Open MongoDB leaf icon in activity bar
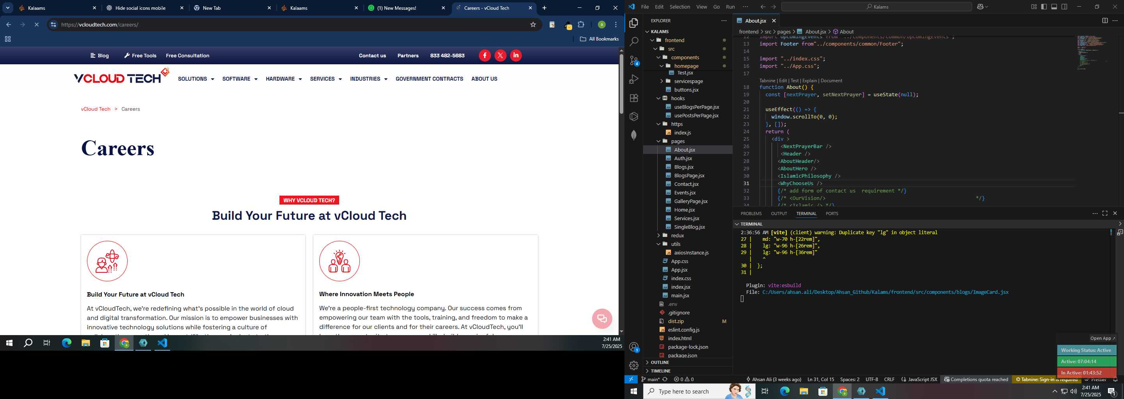This screenshot has height=399, width=1124. click(x=633, y=136)
